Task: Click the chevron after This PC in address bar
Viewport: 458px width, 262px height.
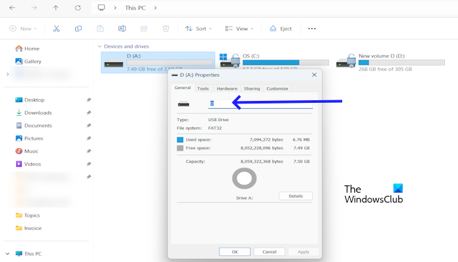Action: pos(156,8)
